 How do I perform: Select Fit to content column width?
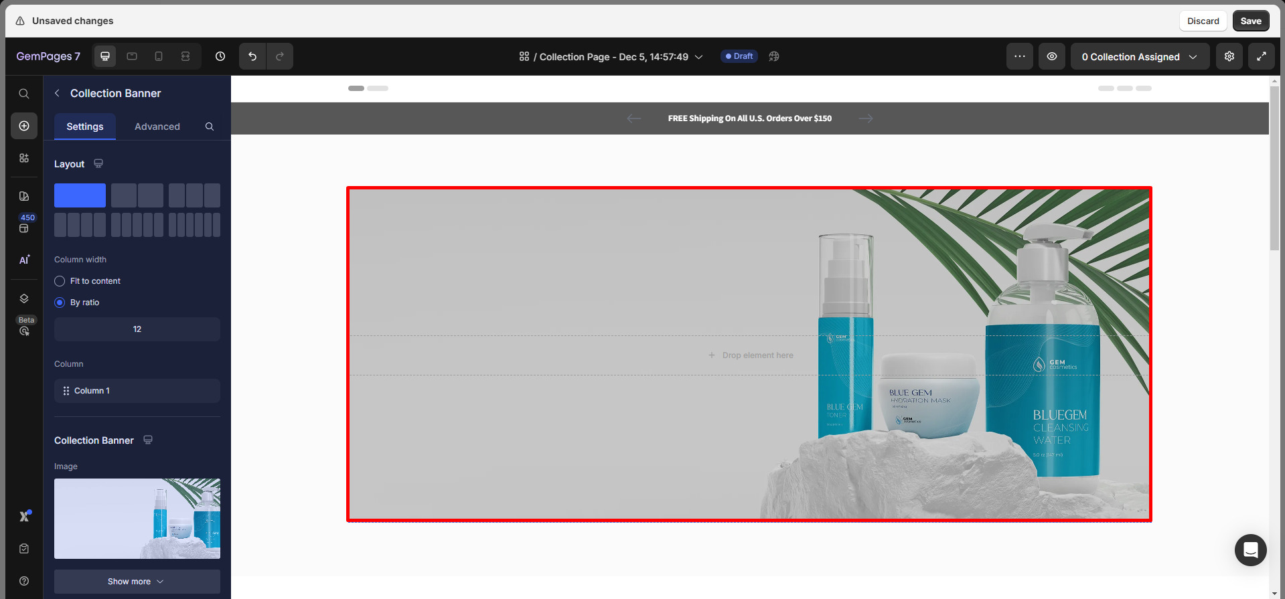(x=60, y=281)
